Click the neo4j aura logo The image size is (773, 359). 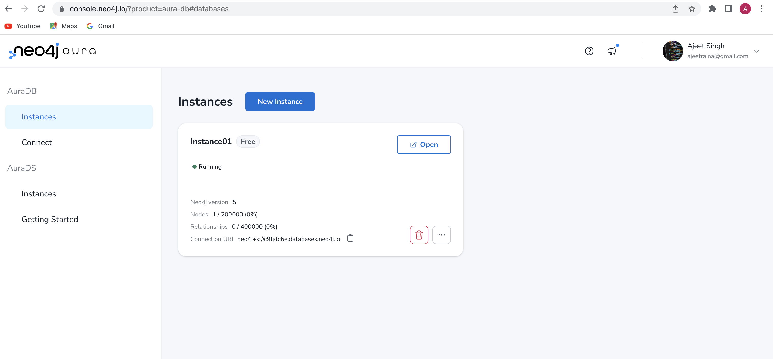(52, 51)
